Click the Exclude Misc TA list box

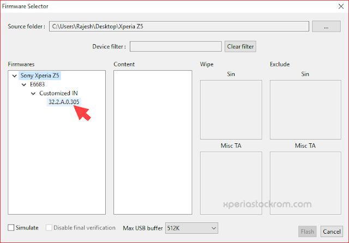[305, 183]
